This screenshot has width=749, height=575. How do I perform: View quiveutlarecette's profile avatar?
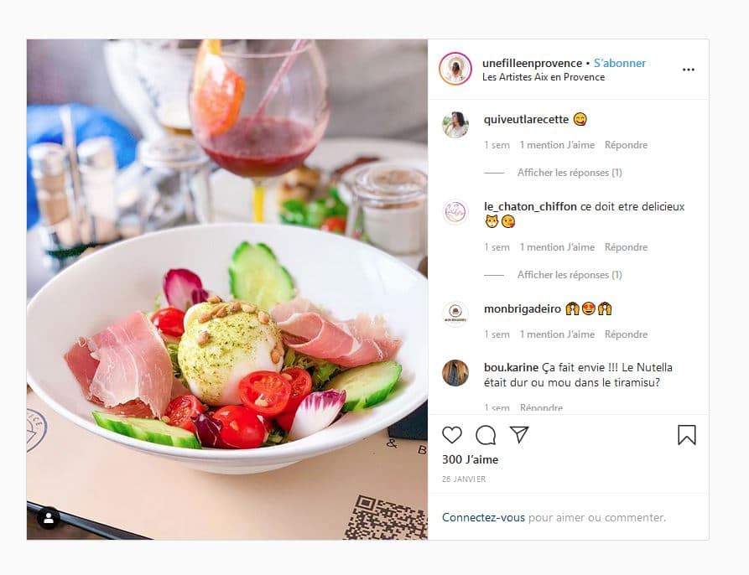click(455, 125)
